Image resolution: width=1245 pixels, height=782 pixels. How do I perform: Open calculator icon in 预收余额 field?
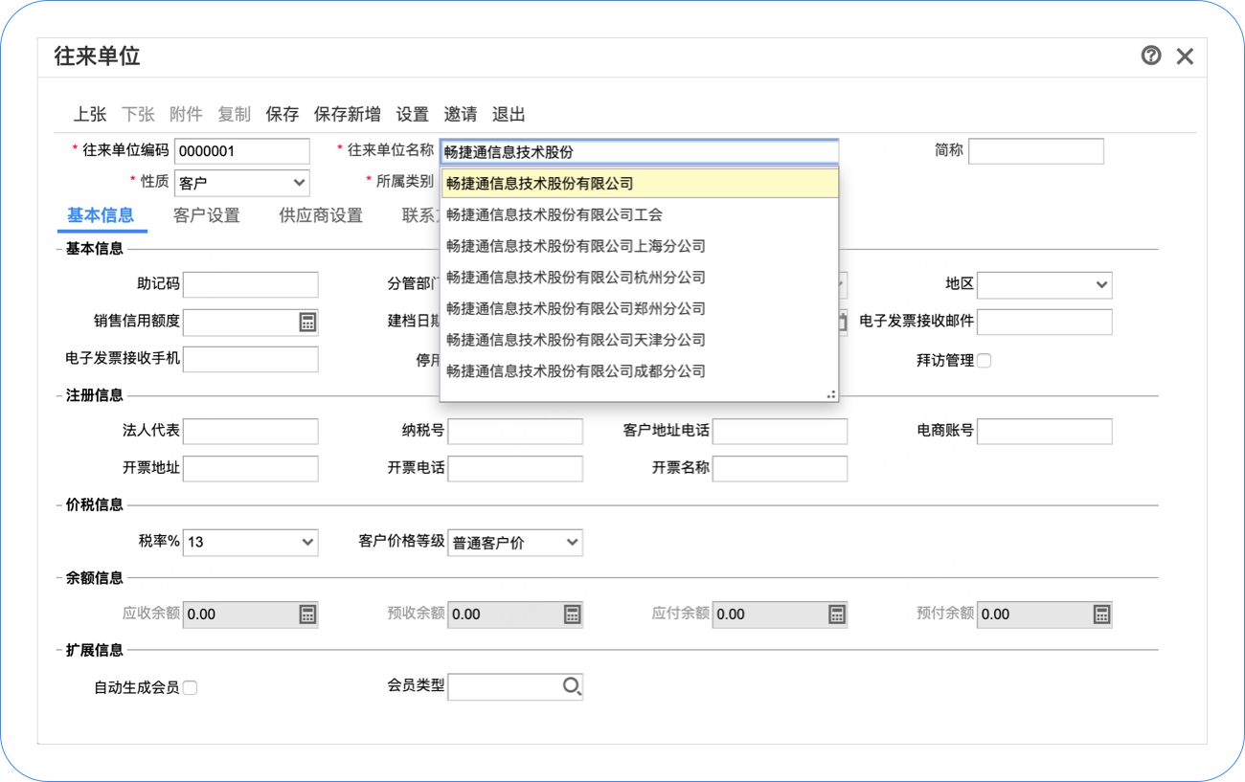572,614
